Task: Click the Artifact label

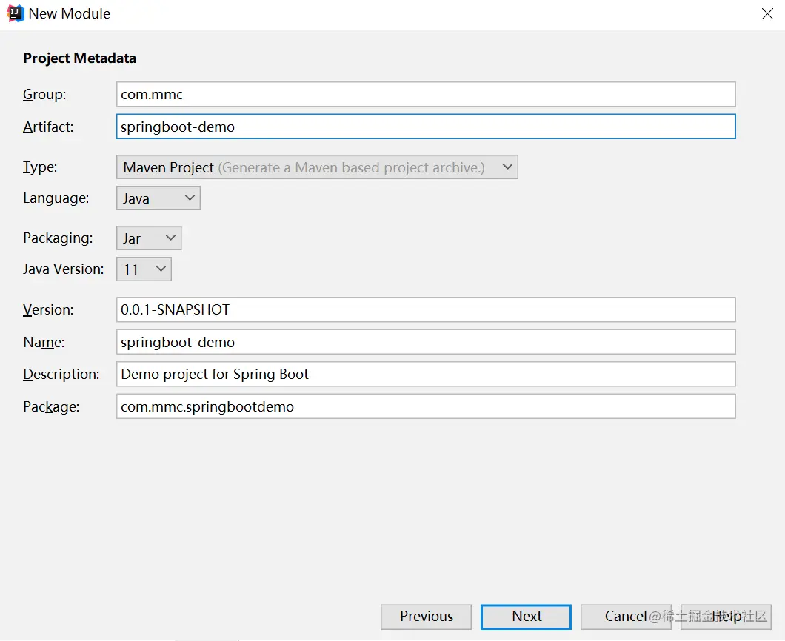Action: click(x=48, y=127)
